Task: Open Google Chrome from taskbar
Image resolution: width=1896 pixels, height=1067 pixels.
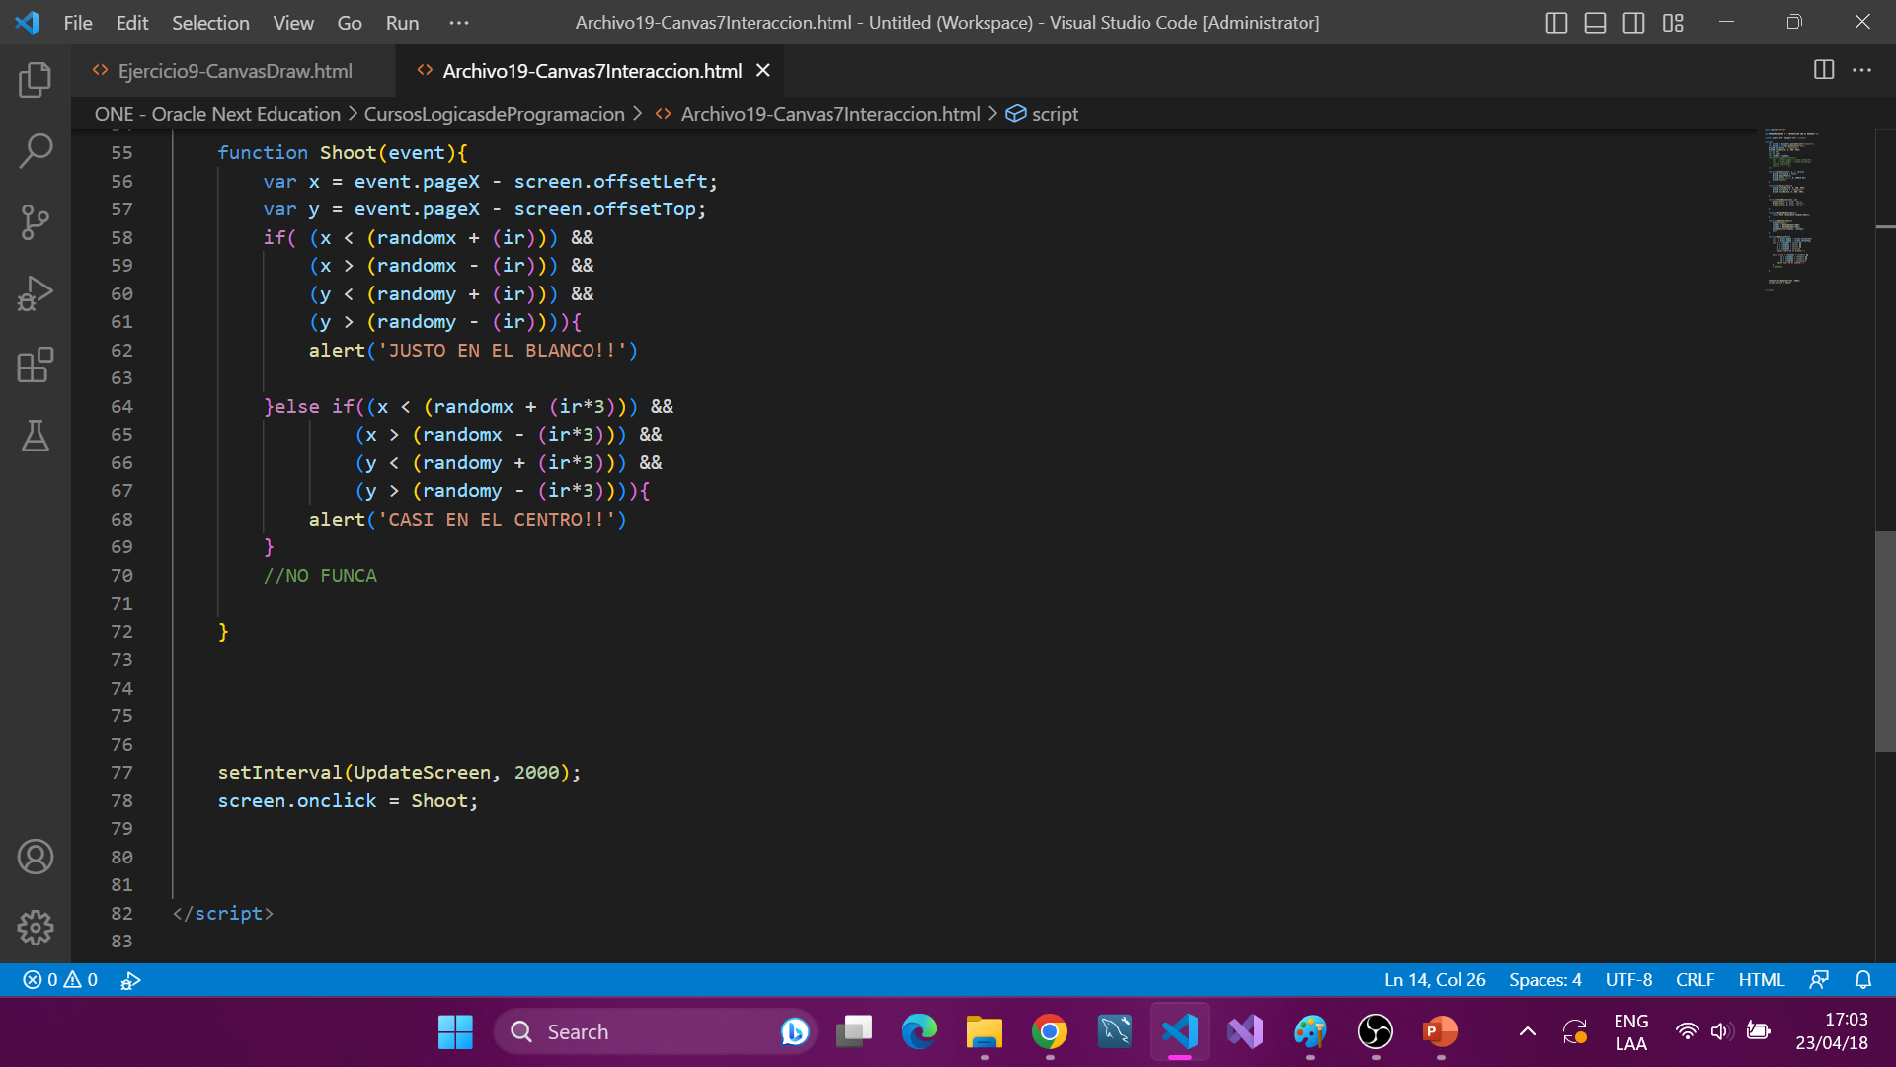Action: [x=1050, y=1032]
